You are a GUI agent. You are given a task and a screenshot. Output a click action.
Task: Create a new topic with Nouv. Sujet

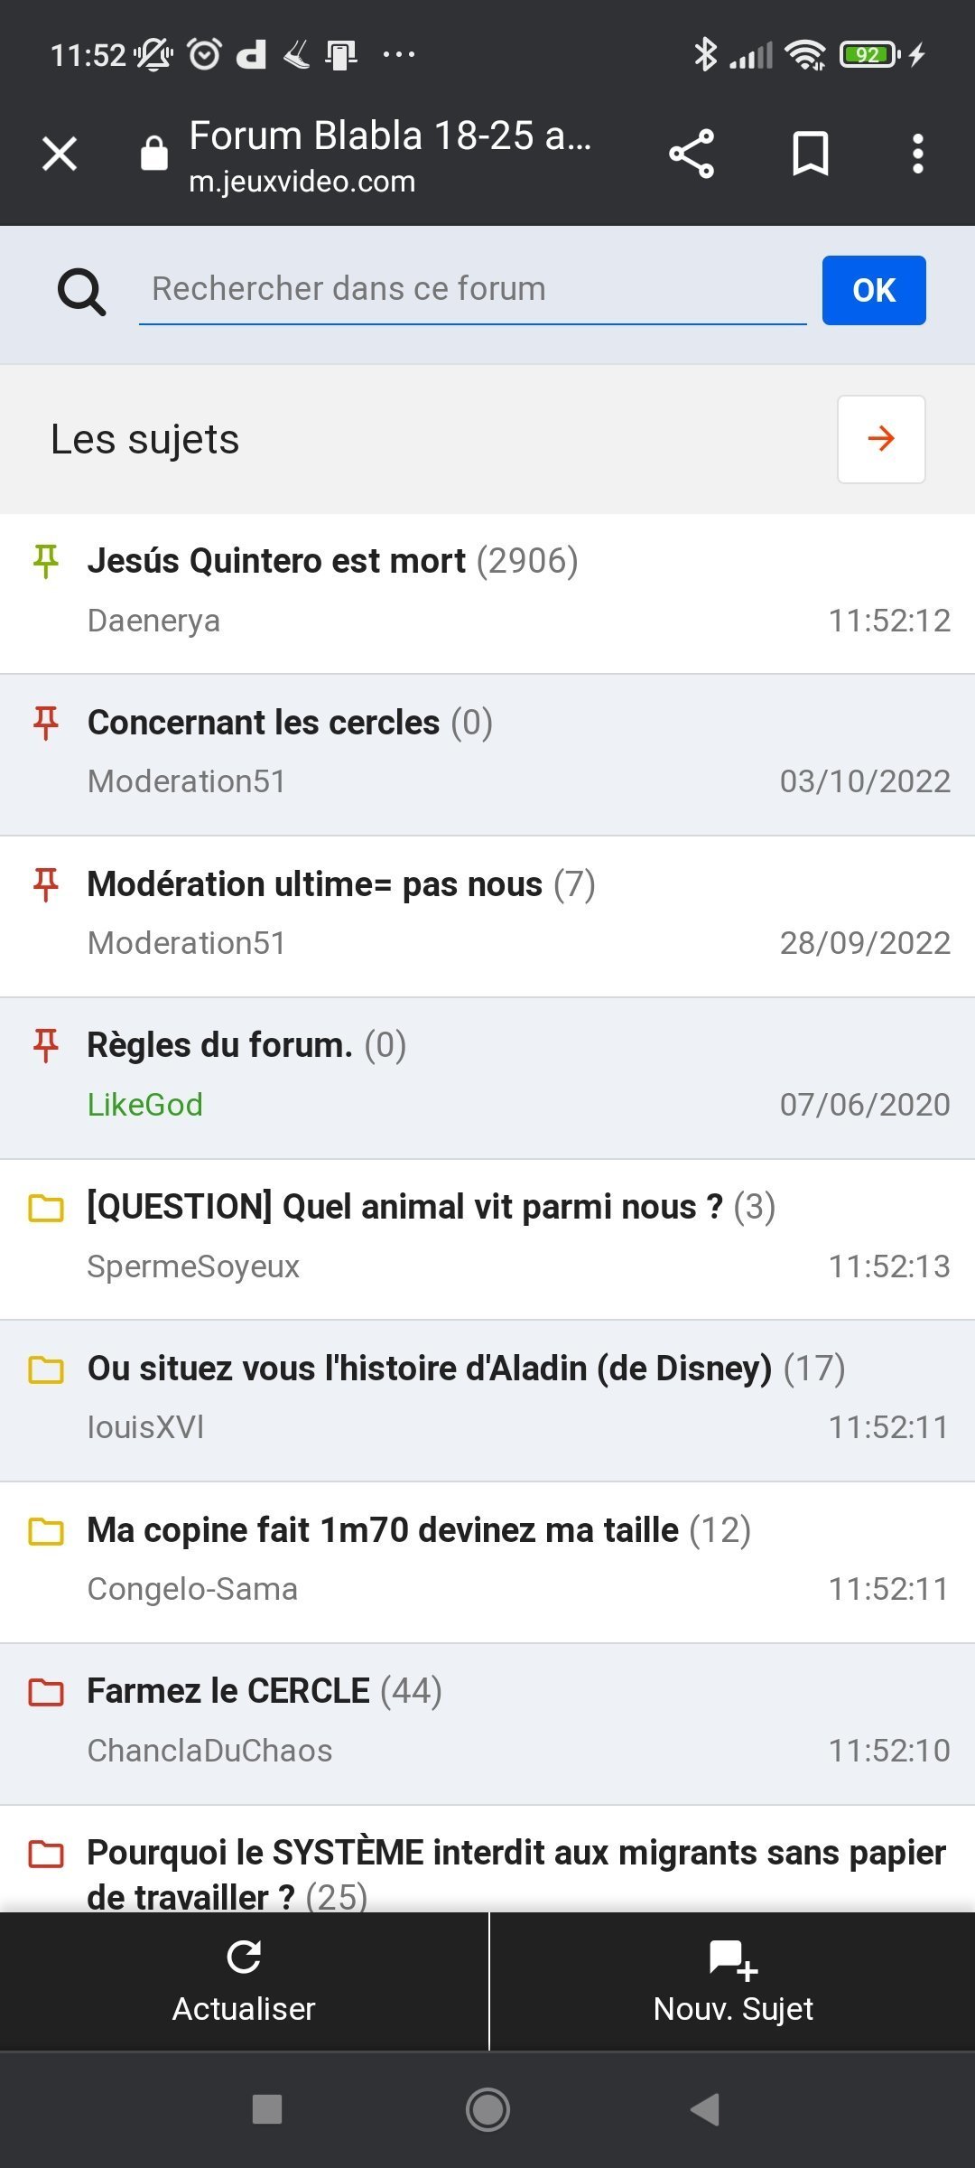[x=733, y=1980]
